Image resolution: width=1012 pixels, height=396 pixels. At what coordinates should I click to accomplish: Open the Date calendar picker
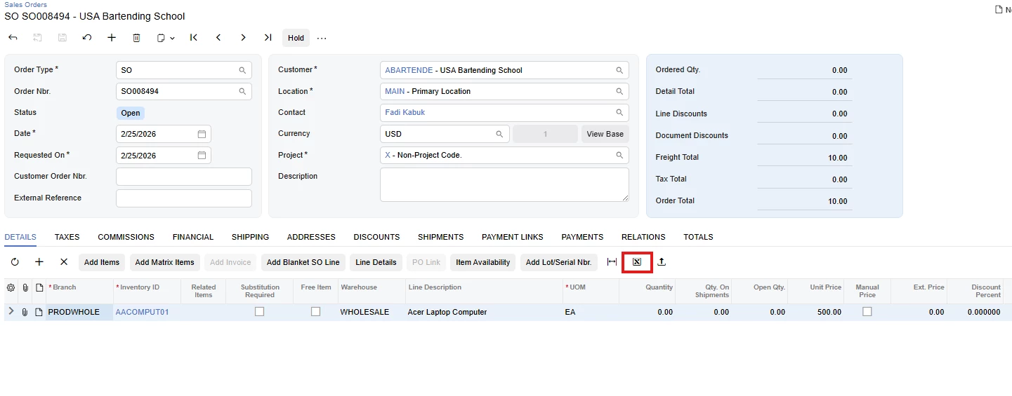click(202, 134)
